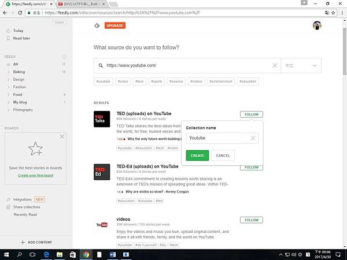Viewport: 347px width, 260px height.
Task: Click the translate page icon in address bar
Action: point(327,13)
